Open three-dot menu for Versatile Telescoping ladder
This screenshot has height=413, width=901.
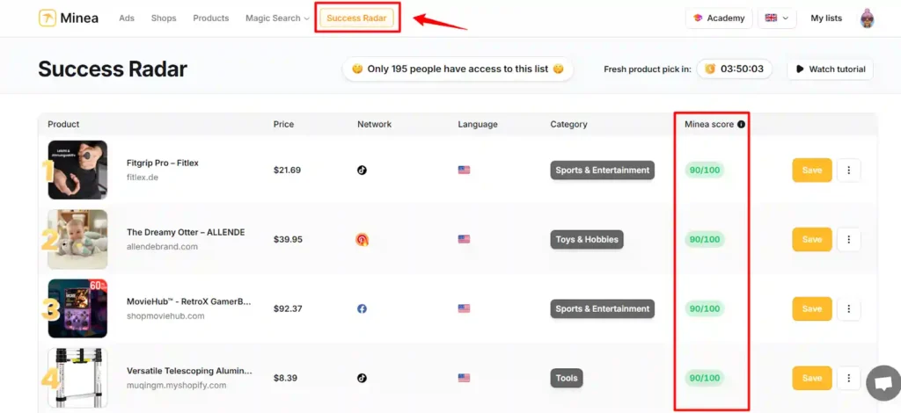848,378
